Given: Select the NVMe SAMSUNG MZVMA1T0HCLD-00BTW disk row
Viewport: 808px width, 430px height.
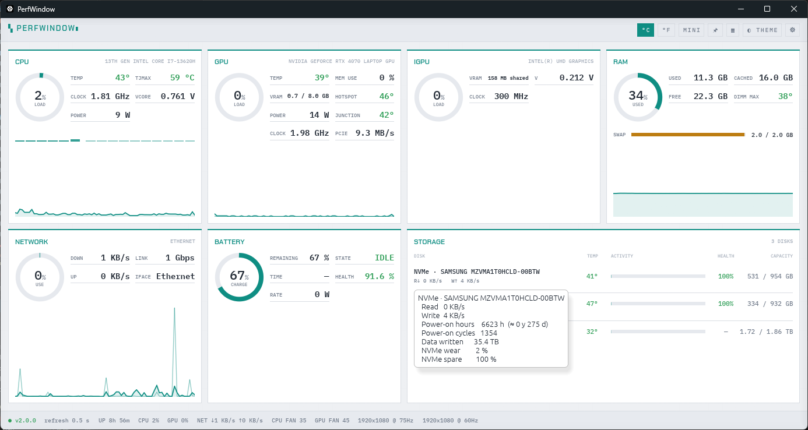Looking at the screenshot, I should pos(603,276).
